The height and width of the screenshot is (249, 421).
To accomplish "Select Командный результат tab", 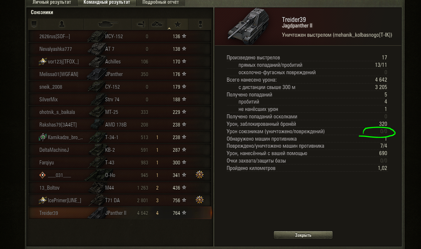I will [107, 3].
